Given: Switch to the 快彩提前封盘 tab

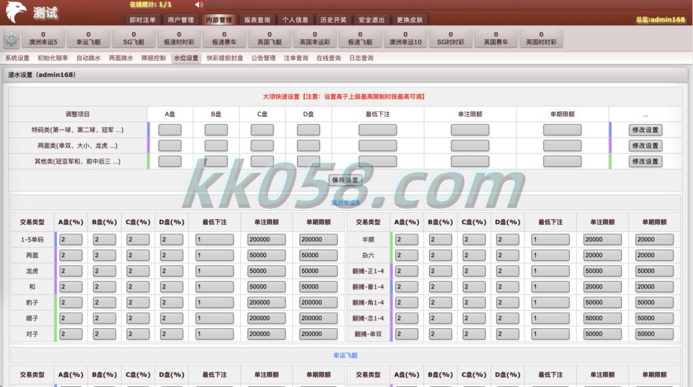Looking at the screenshot, I should [225, 58].
